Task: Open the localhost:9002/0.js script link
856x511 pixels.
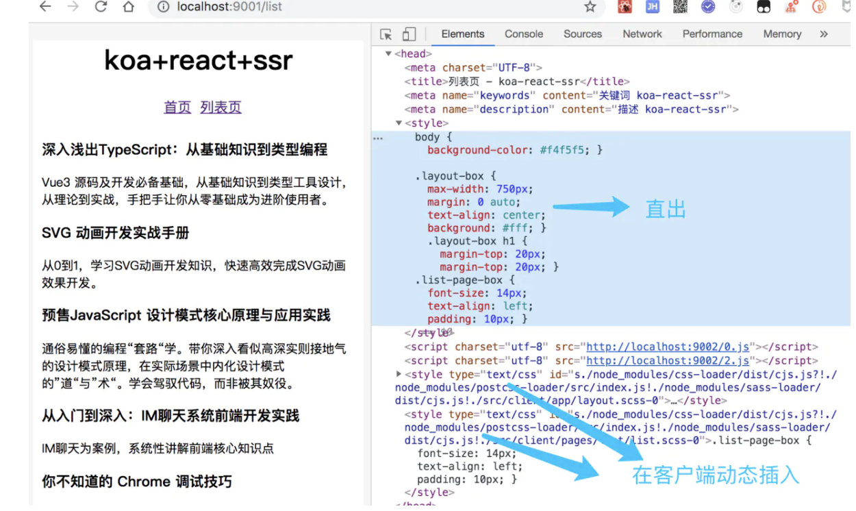Action: click(668, 347)
